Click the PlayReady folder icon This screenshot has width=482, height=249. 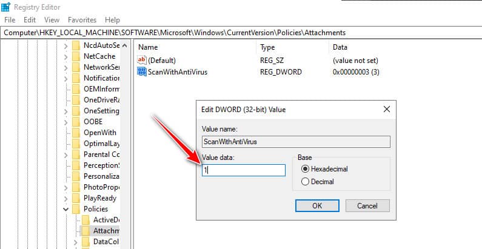76,198
